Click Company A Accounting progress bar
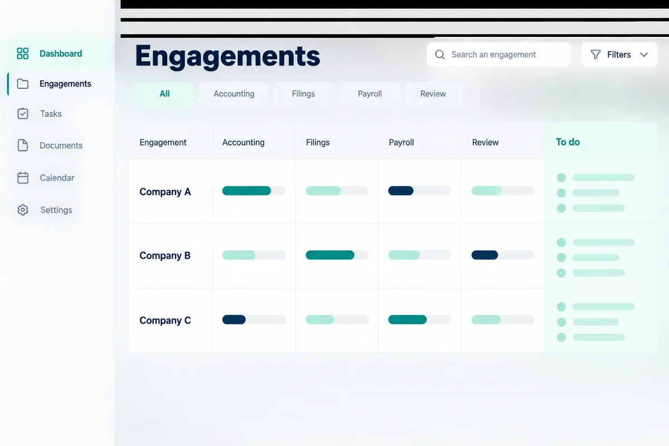Screen dimensions: 669x446 coord(254,191)
